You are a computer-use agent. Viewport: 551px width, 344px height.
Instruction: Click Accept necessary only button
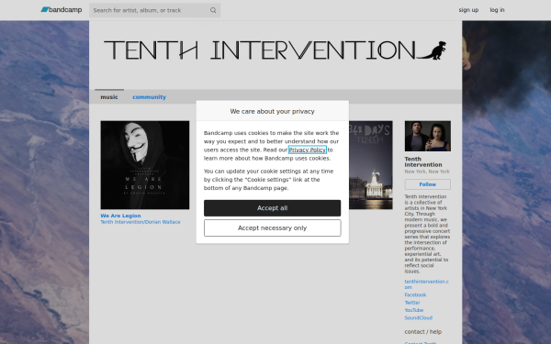[273, 228]
